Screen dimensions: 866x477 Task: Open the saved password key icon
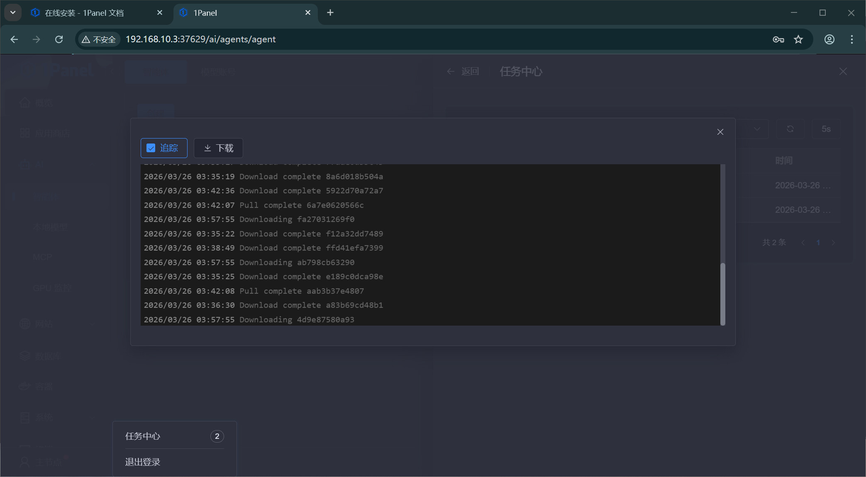point(778,39)
